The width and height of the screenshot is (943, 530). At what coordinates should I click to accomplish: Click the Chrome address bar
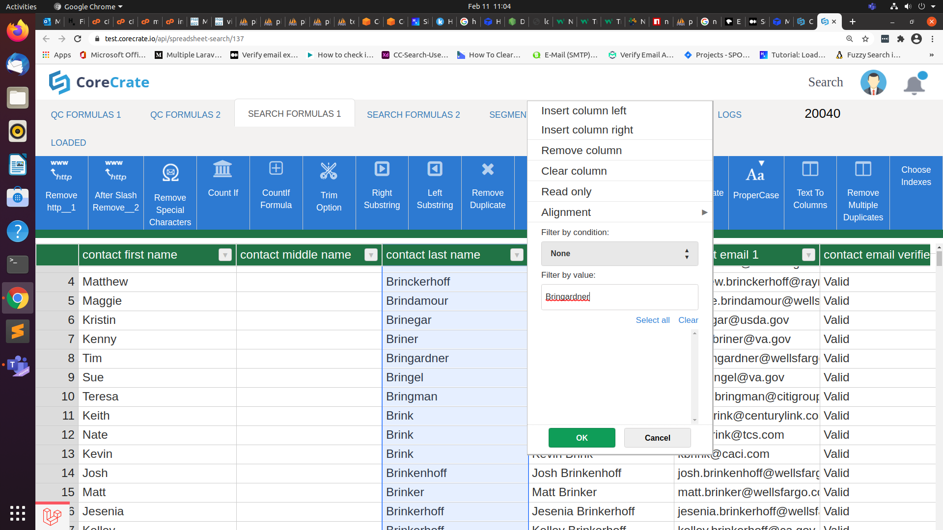point(467,39)
